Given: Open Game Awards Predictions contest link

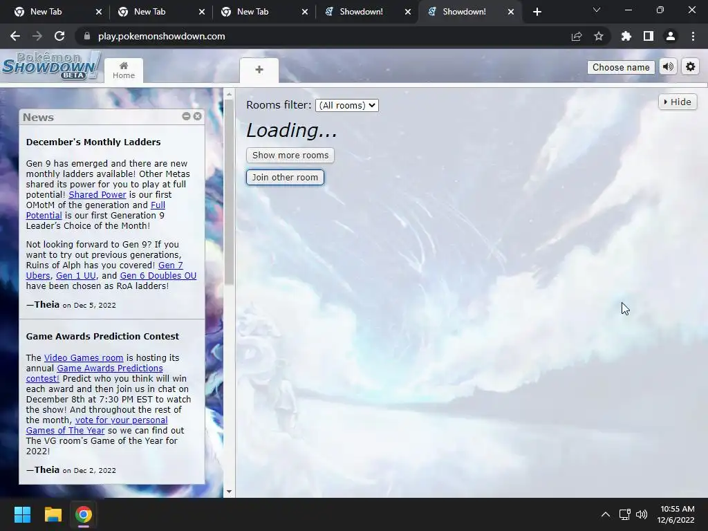Looking at the screenshot, I should [110, 368].
